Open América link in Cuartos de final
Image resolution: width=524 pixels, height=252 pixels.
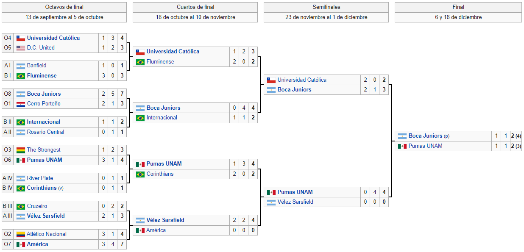pyautogui.click(x=156, y=230)
